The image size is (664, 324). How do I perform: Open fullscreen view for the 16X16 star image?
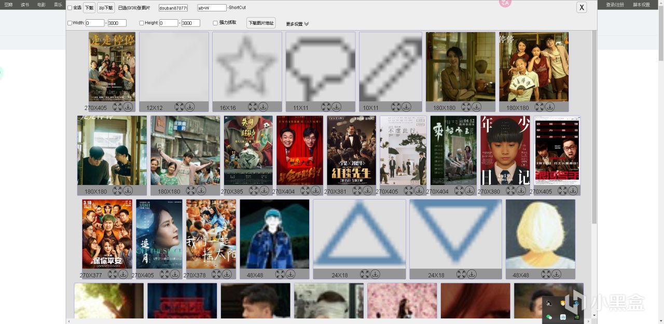click(x=253, y=107)
